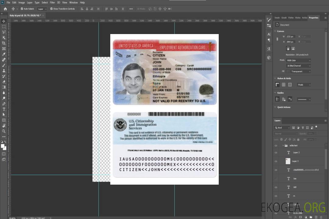Select the Rectangular Marquee tool
Screen dimensions: 329x219
(4, 27)
